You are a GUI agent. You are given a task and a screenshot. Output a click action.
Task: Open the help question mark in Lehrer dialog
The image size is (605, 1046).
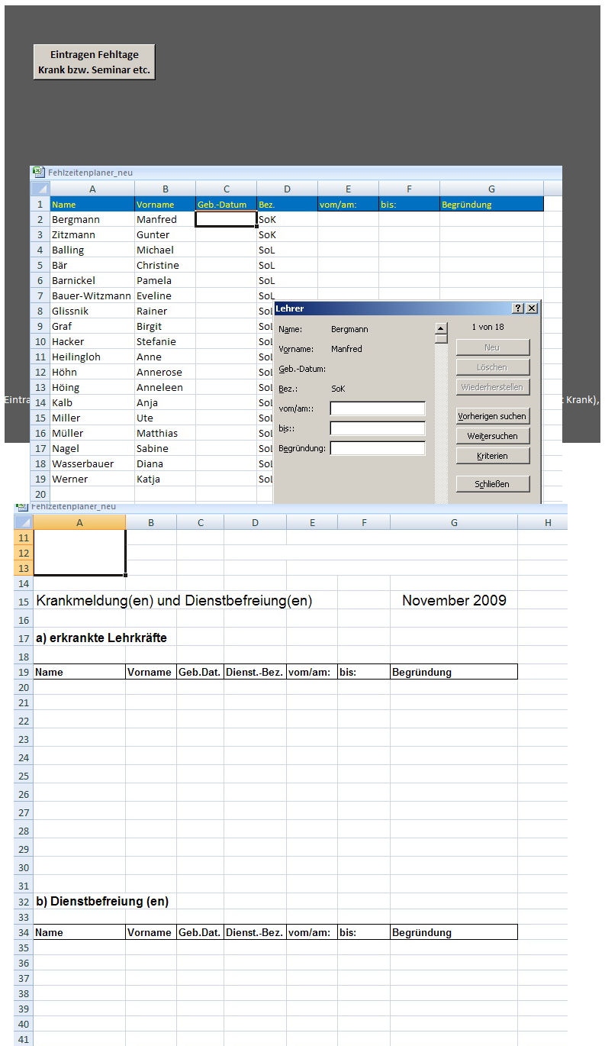pos(518,308)
